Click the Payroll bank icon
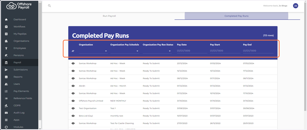307x130 pixels. click(x=6, y=63)
